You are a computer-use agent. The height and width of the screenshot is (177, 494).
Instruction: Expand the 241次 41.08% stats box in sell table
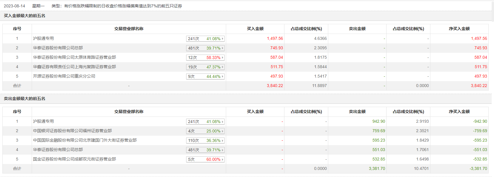coord(205,122)
